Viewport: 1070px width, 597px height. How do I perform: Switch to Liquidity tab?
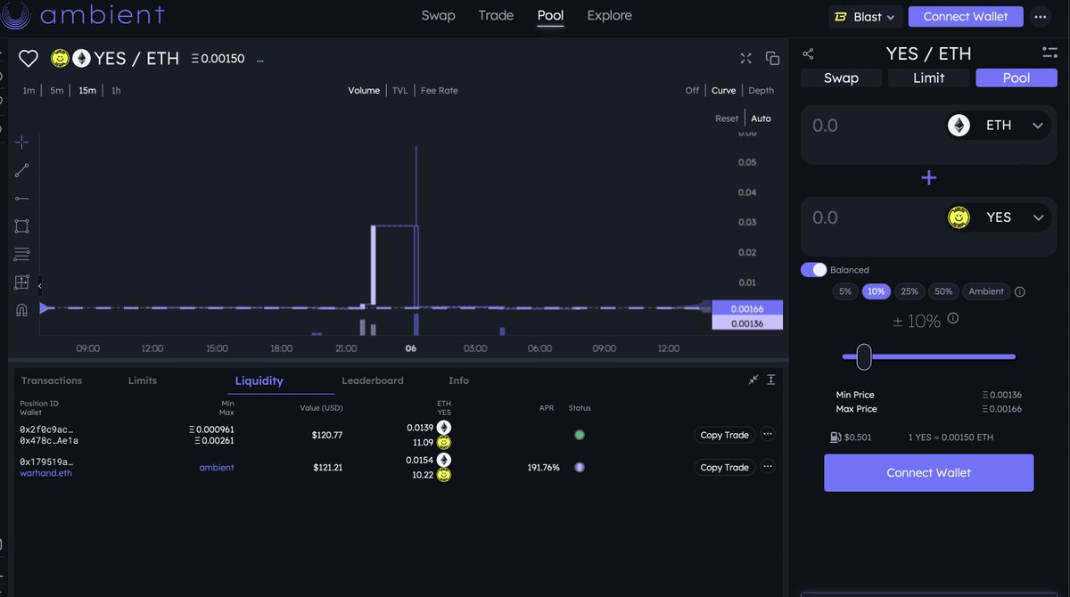pyautogui.click(x=259, y=380)
